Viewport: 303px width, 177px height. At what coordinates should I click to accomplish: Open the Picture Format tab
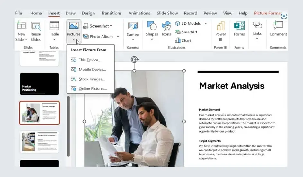pyautogui.click(x=267, y=13)
